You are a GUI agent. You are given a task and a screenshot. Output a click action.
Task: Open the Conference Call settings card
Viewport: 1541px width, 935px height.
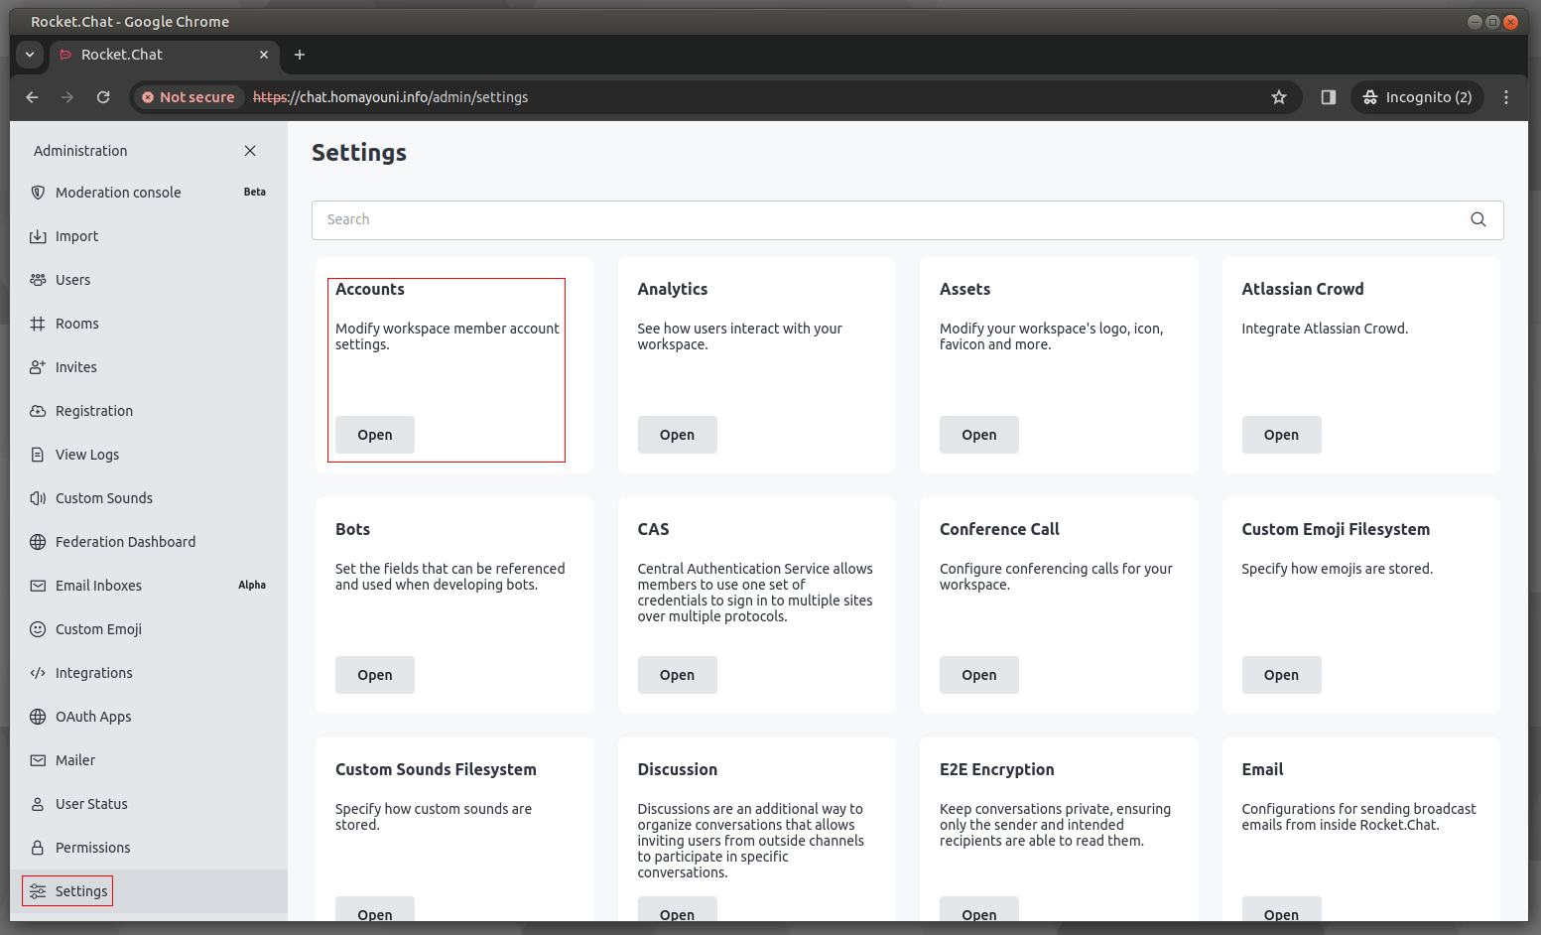tap(979, 675)
